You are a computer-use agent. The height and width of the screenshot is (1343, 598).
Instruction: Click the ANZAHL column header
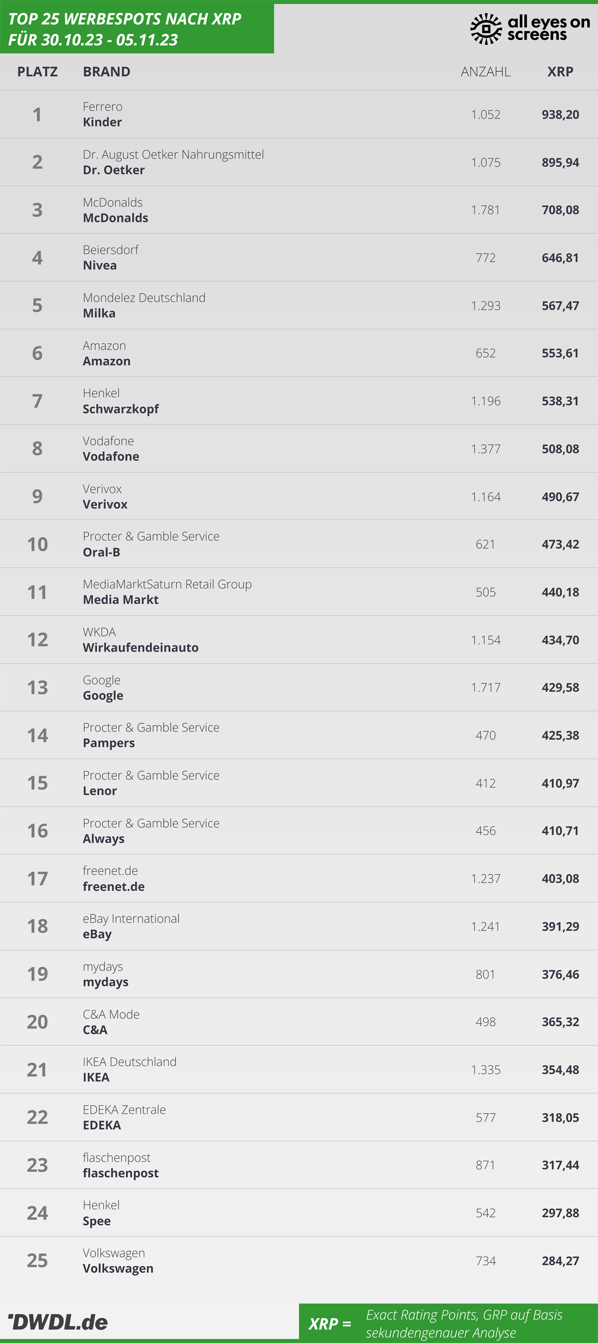485,71
